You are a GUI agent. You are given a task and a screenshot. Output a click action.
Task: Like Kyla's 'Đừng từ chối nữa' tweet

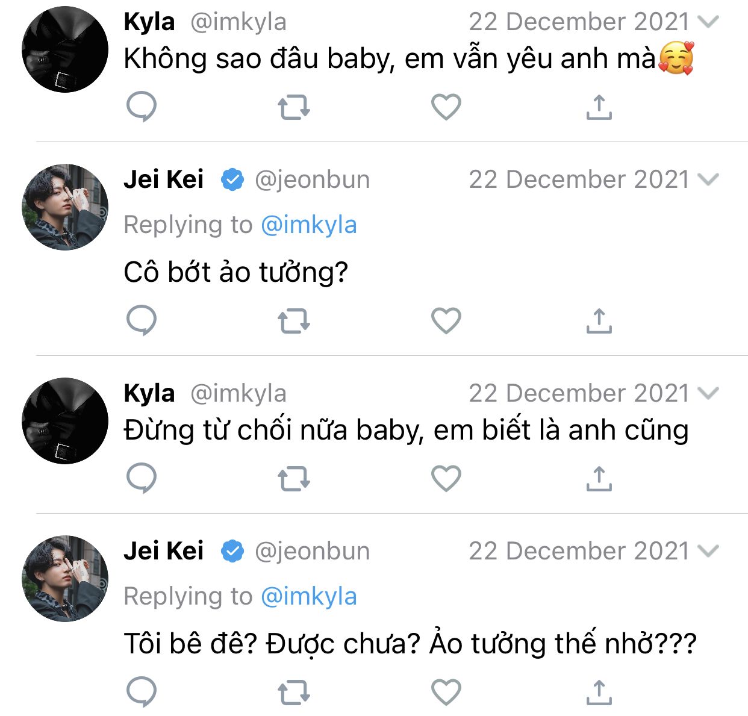point(446,479)
